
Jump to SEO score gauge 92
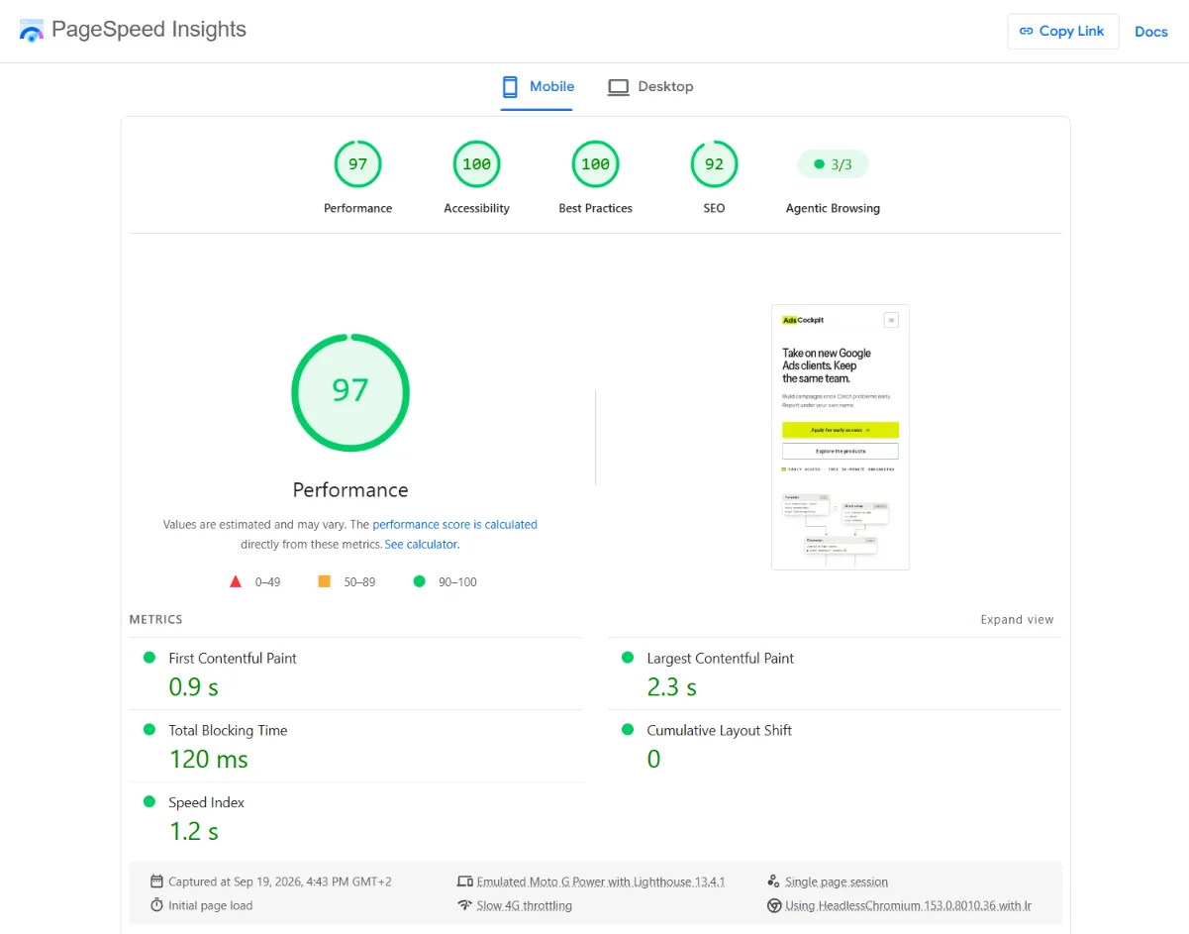coord(714,164)
